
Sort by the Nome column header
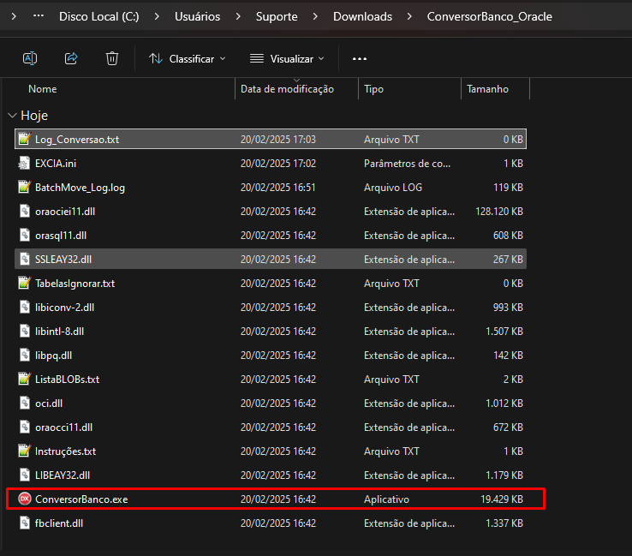pyautogui.click(x=43, y=89)
